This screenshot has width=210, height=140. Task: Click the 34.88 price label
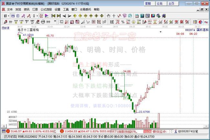tap(127, 71)
